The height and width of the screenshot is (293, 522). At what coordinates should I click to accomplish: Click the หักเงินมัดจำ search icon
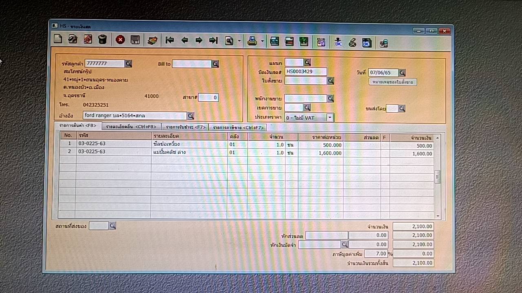point(345,244)
